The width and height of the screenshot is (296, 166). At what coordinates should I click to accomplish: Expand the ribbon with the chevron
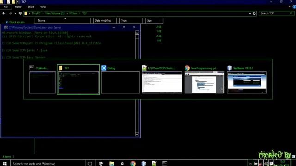tap(290, 7)
